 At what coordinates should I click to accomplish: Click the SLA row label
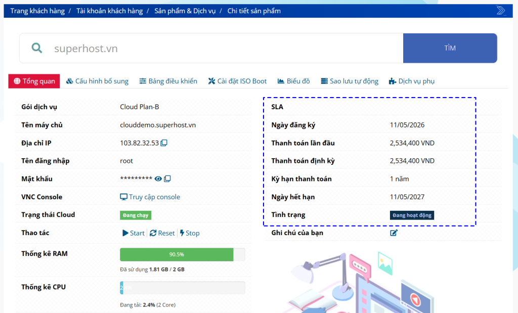tap(277, 107)
